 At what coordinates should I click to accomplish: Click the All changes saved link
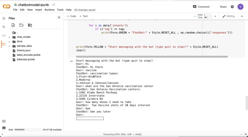point(85,10)
